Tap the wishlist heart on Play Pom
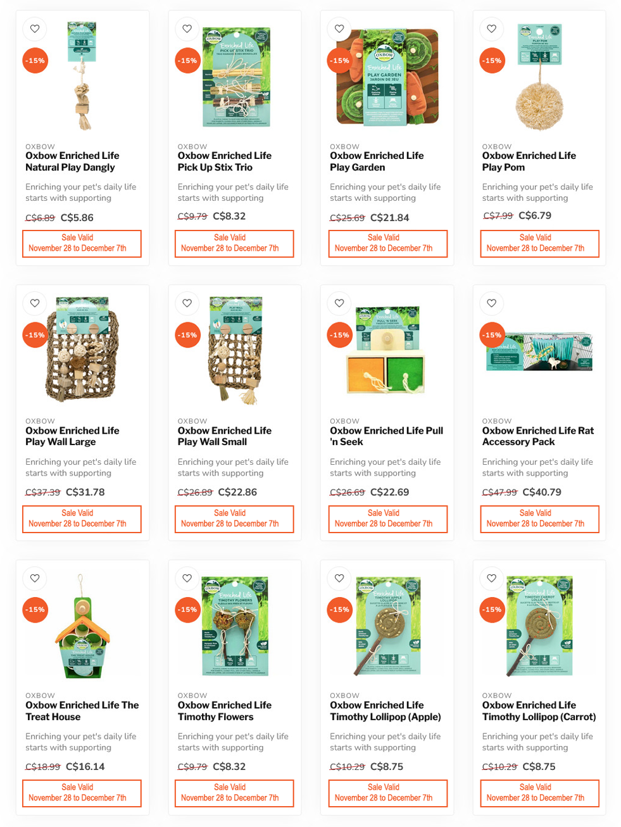Viewport: 621px width, 827px height. tap(492, 28)
